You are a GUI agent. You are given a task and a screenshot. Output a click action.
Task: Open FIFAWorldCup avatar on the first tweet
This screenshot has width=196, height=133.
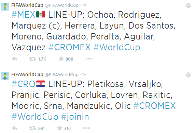coord(5,7)
